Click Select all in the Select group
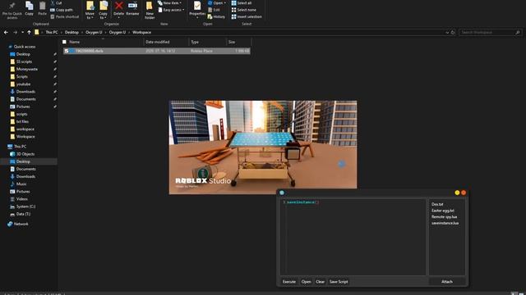 241,2
